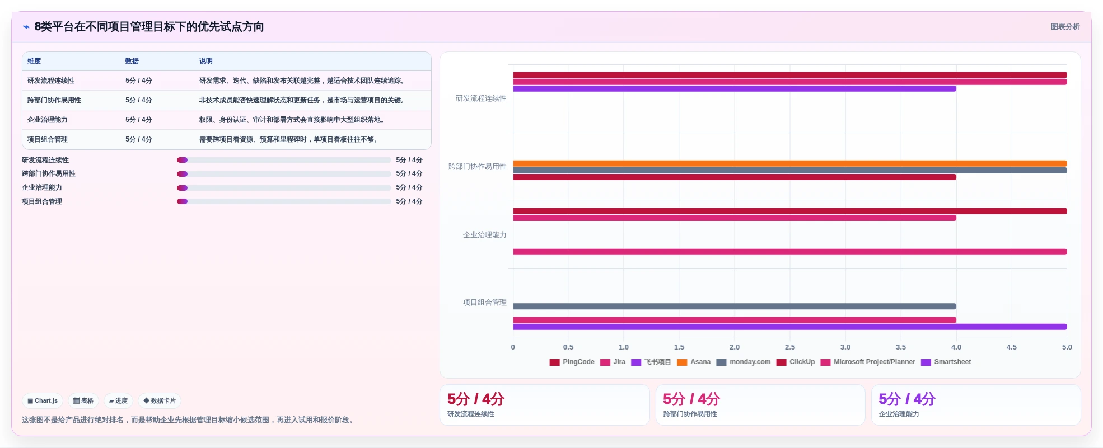Open the 企业治理能力 data card

[x=976, y=405]
